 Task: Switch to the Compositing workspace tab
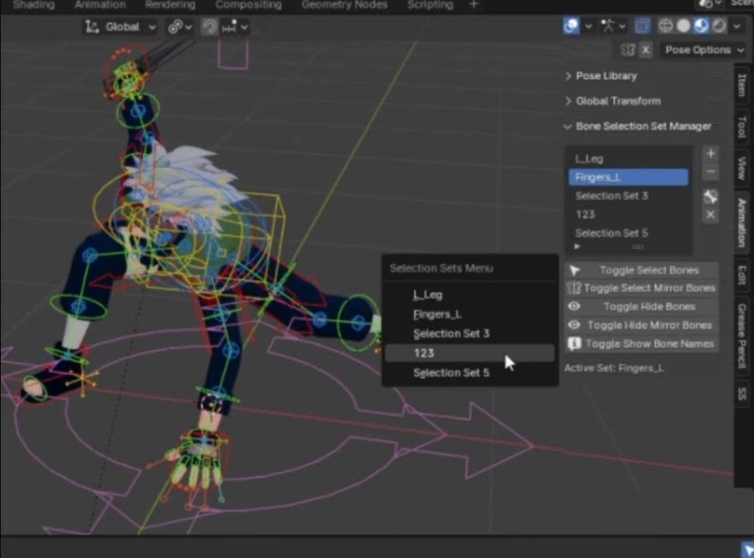coord(248,5)
